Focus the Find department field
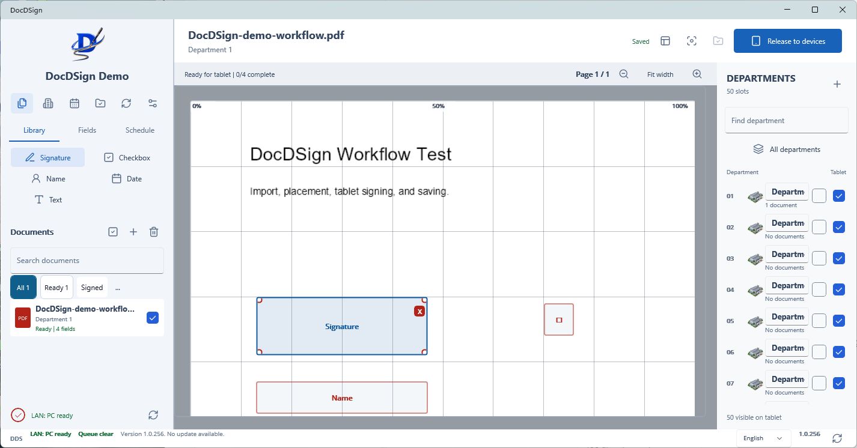 (787, 121)
